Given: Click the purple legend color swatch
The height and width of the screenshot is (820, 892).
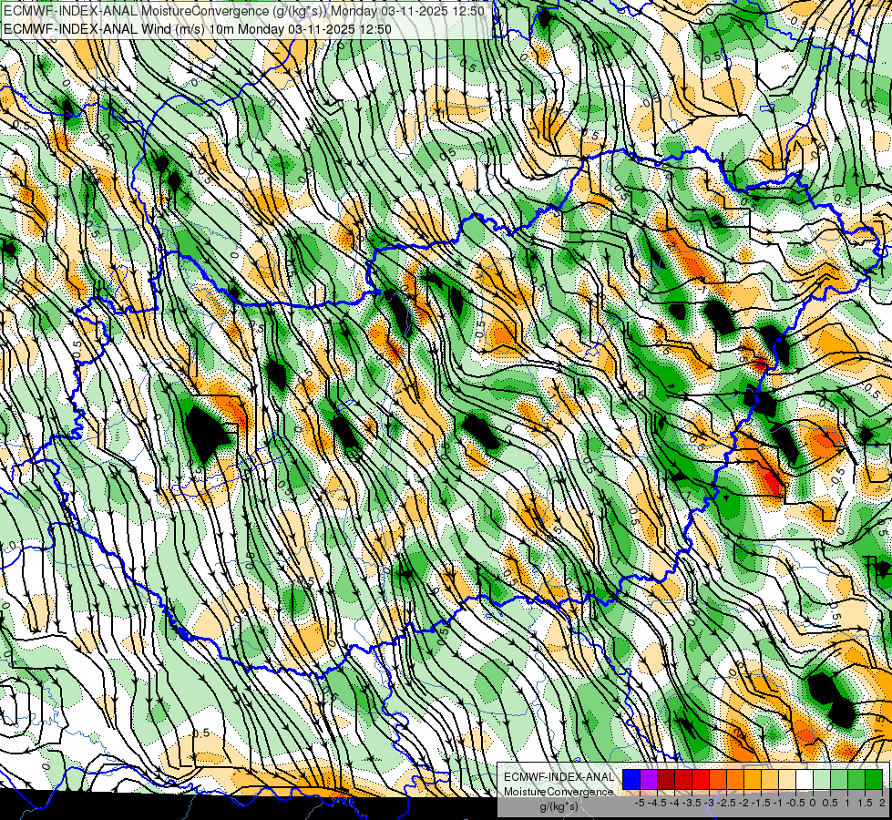Looking at the screenshot, I should [649, 779].
